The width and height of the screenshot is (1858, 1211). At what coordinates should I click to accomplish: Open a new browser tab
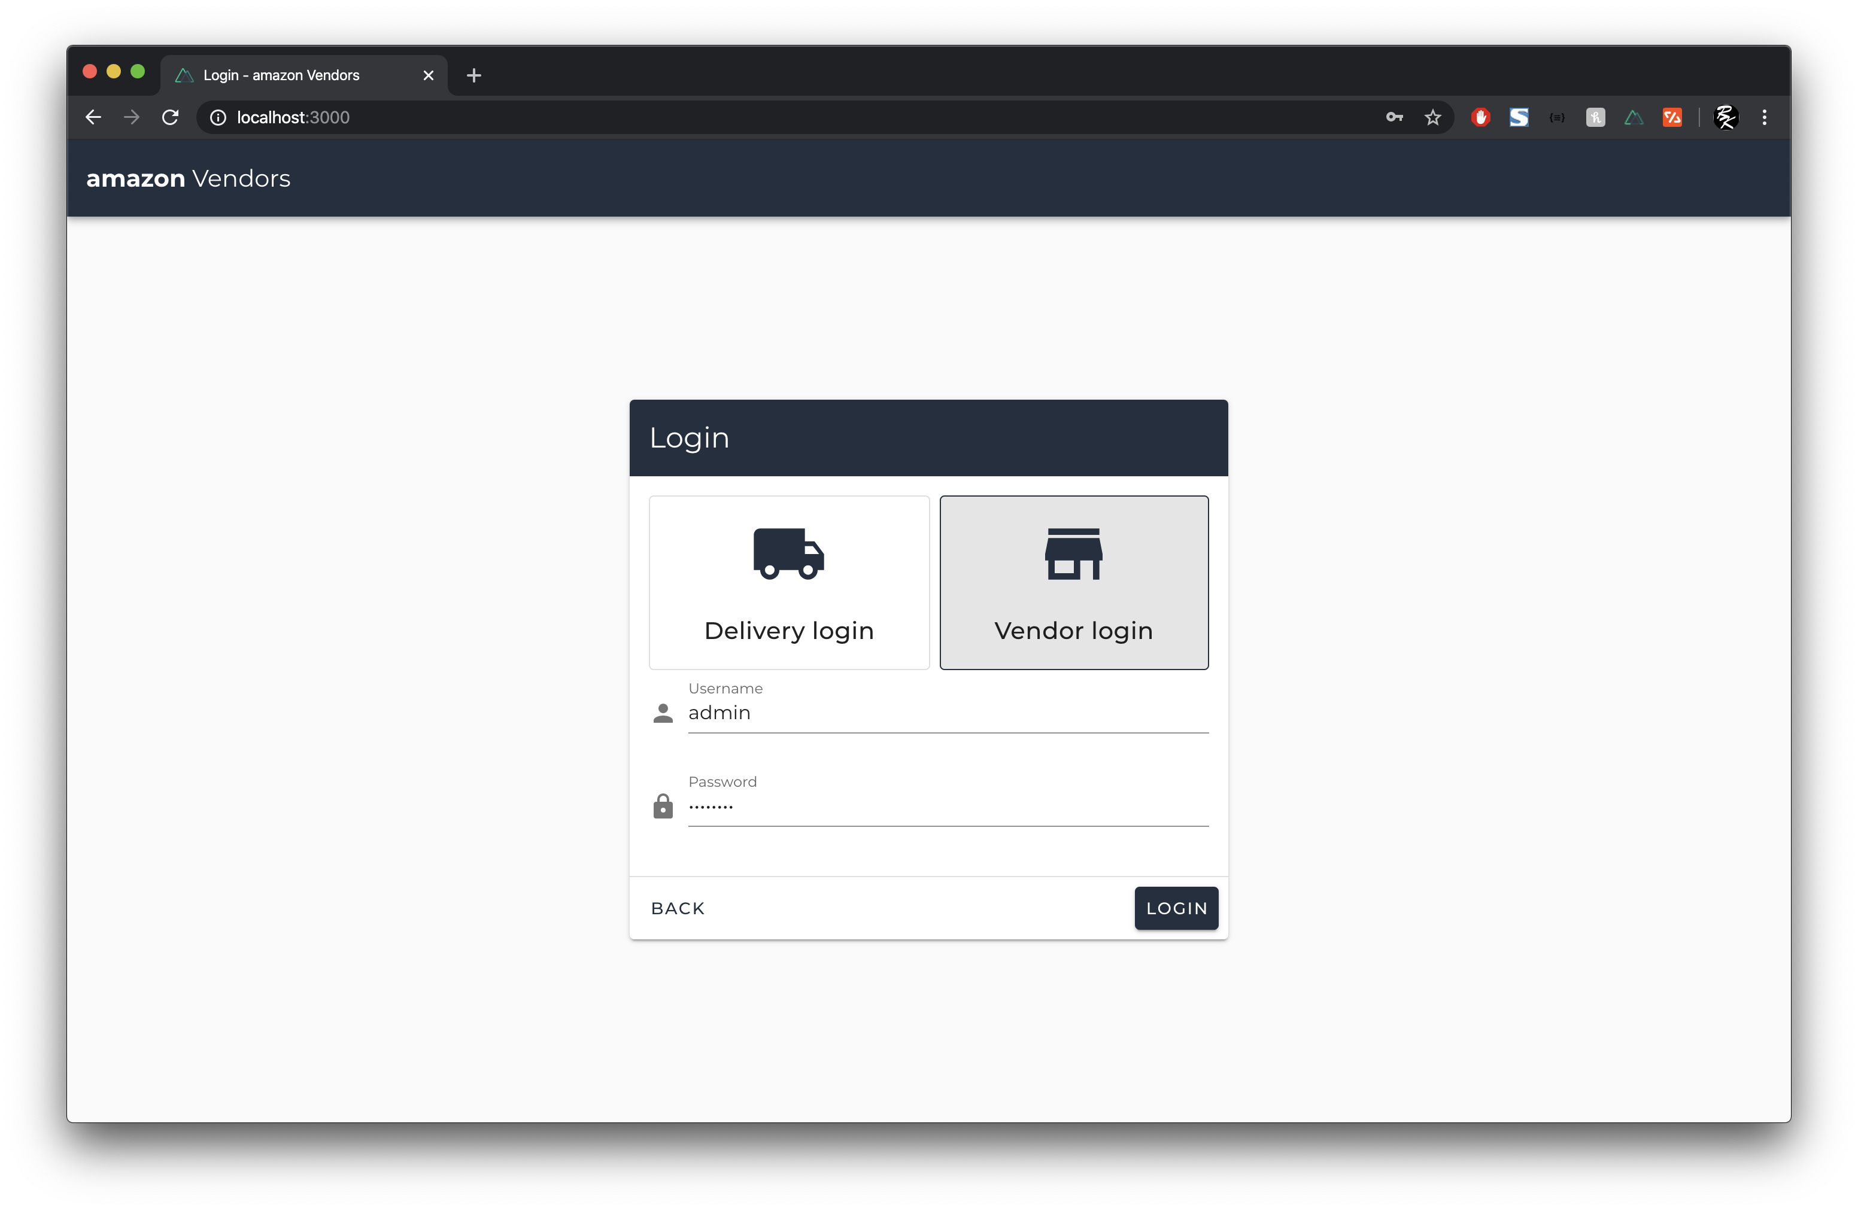click(474, 75)
